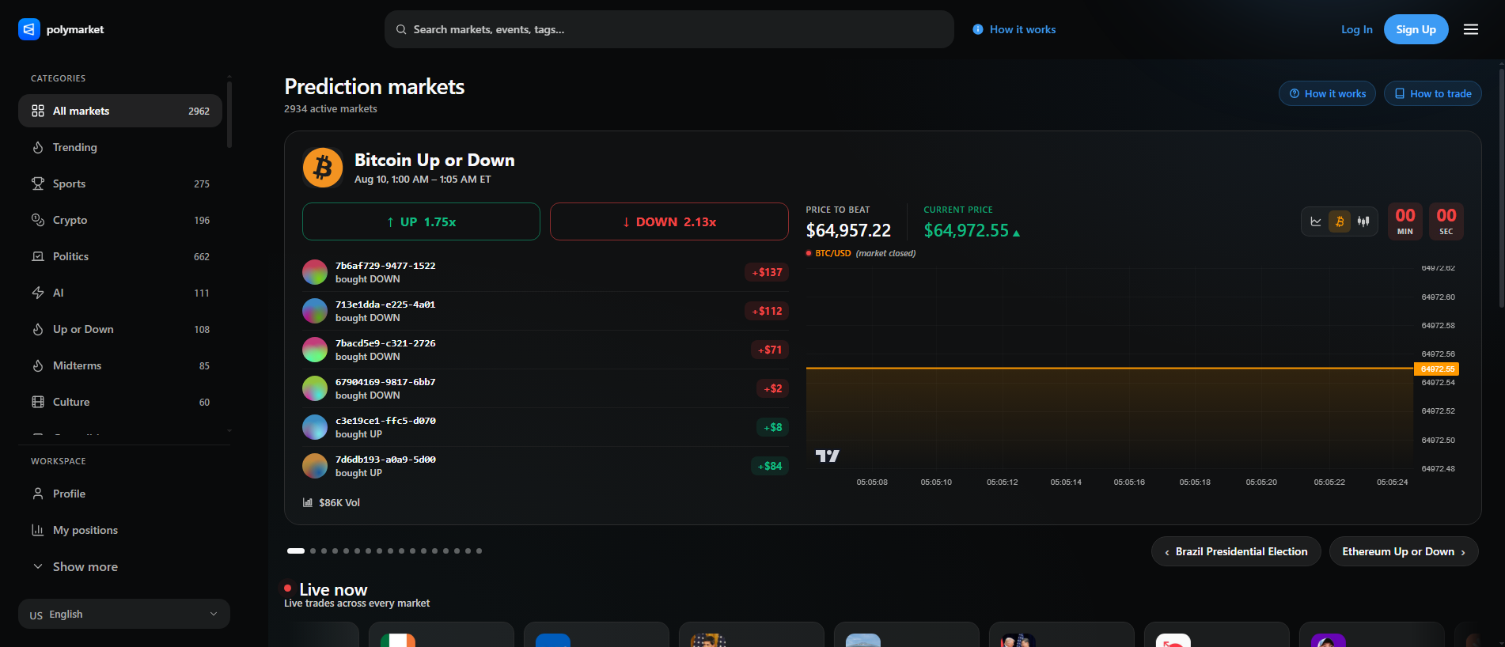Open Midterms category

tap(120, 365)
